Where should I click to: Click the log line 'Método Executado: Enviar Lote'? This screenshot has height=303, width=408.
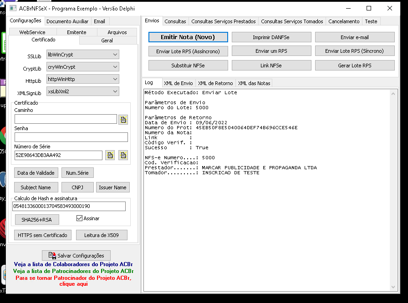191,92
